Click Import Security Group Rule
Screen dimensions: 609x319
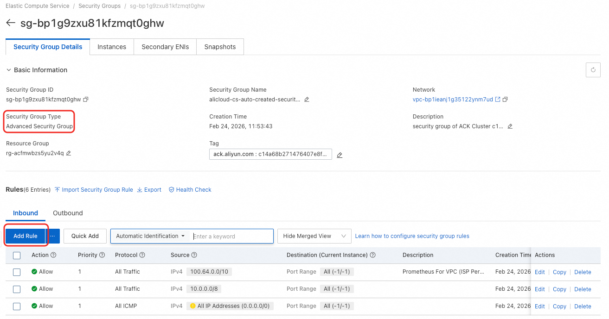(94, 190)
